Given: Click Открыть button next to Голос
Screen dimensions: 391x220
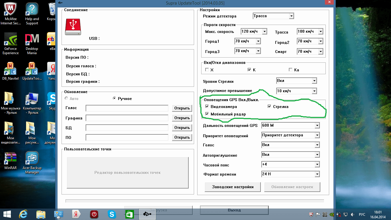Looking at the screenshot, I should [182, 108].
